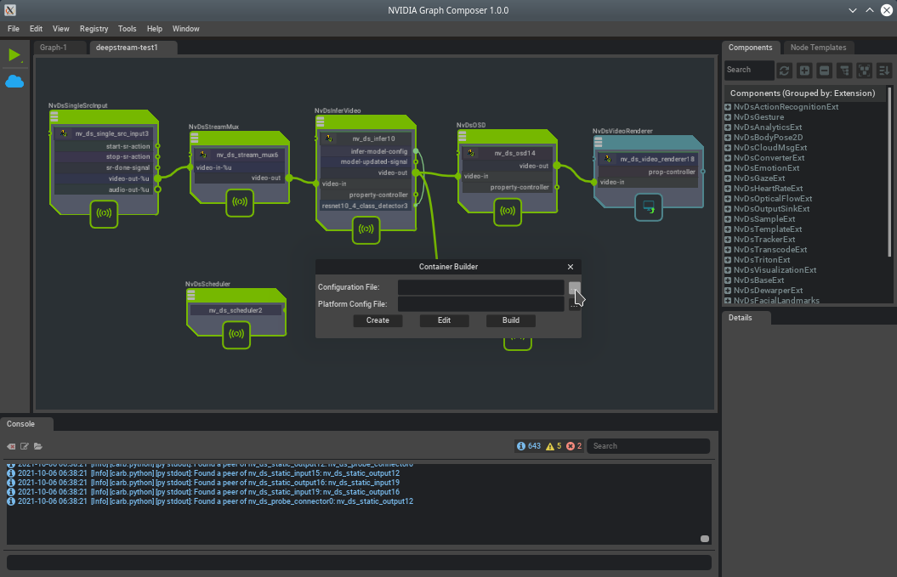Click the expand all (plus) icon in Components toolbar
This screenshot has width=897, height=577.
804,70
